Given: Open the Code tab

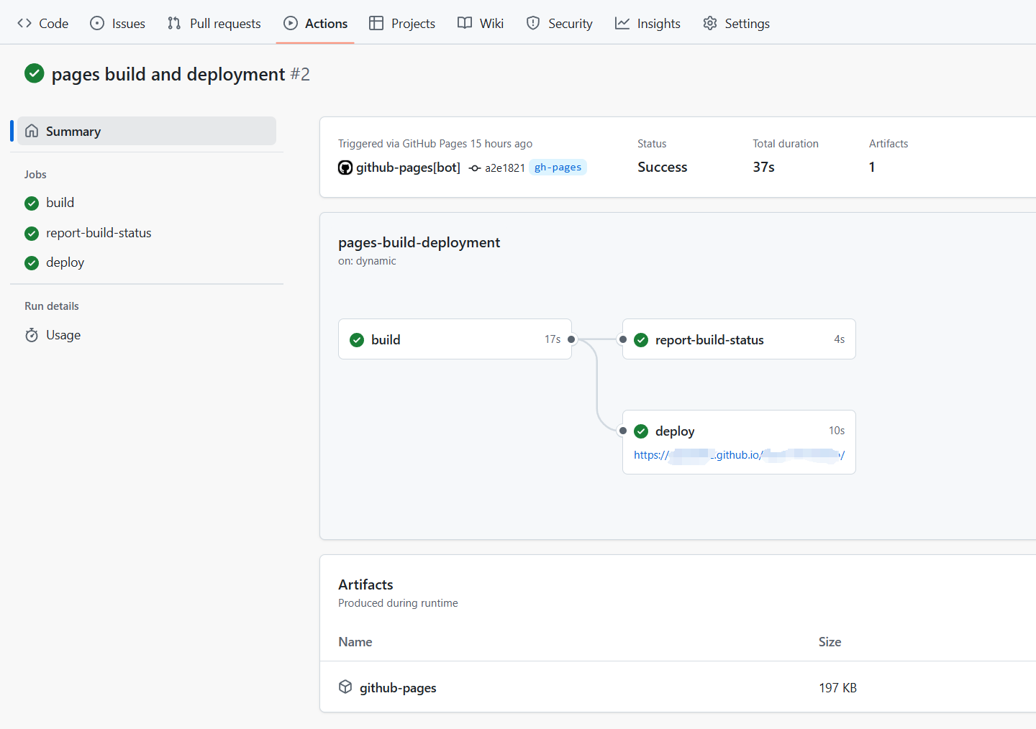Looking at the screenshot, I should point(43,23).
